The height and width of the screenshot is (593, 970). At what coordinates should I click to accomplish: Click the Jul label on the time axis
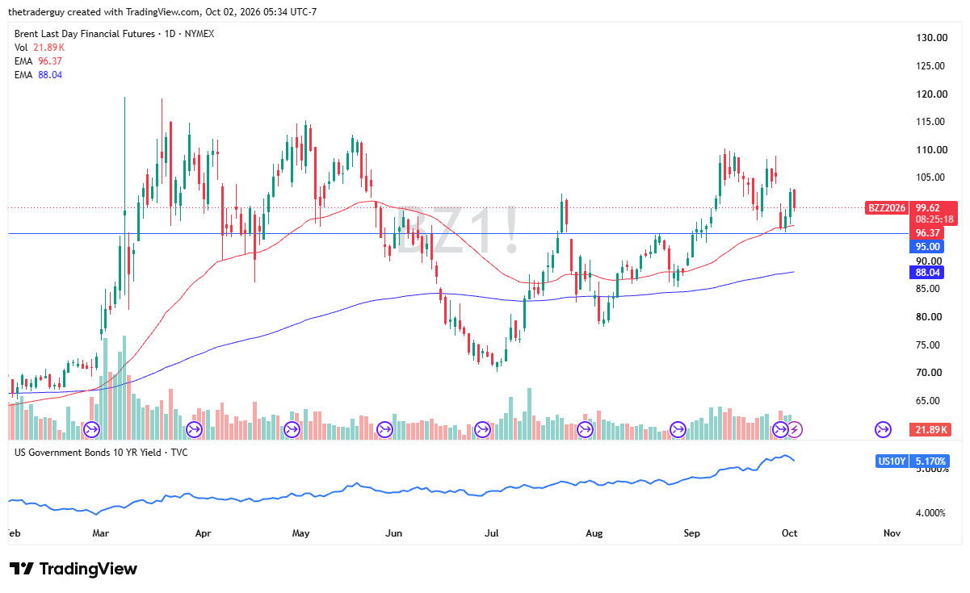click(x=493, y=533)
